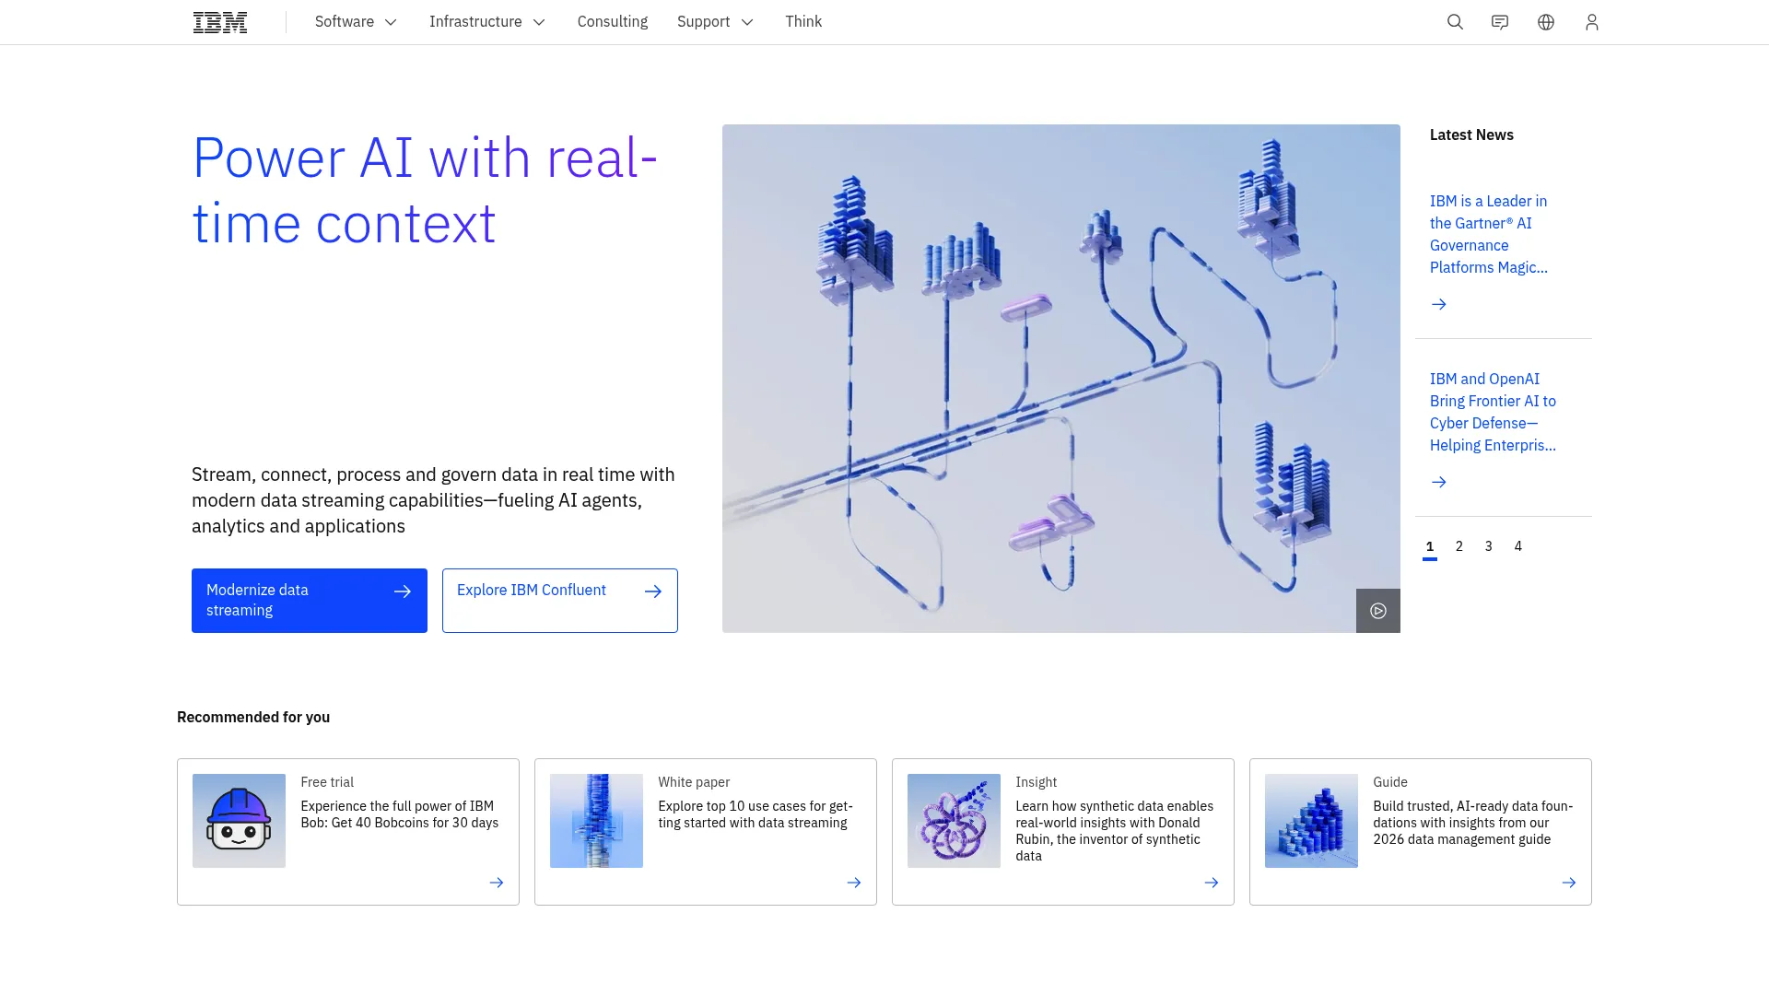Click the Free trial label
1769x995 pixels.
(327, 782)
